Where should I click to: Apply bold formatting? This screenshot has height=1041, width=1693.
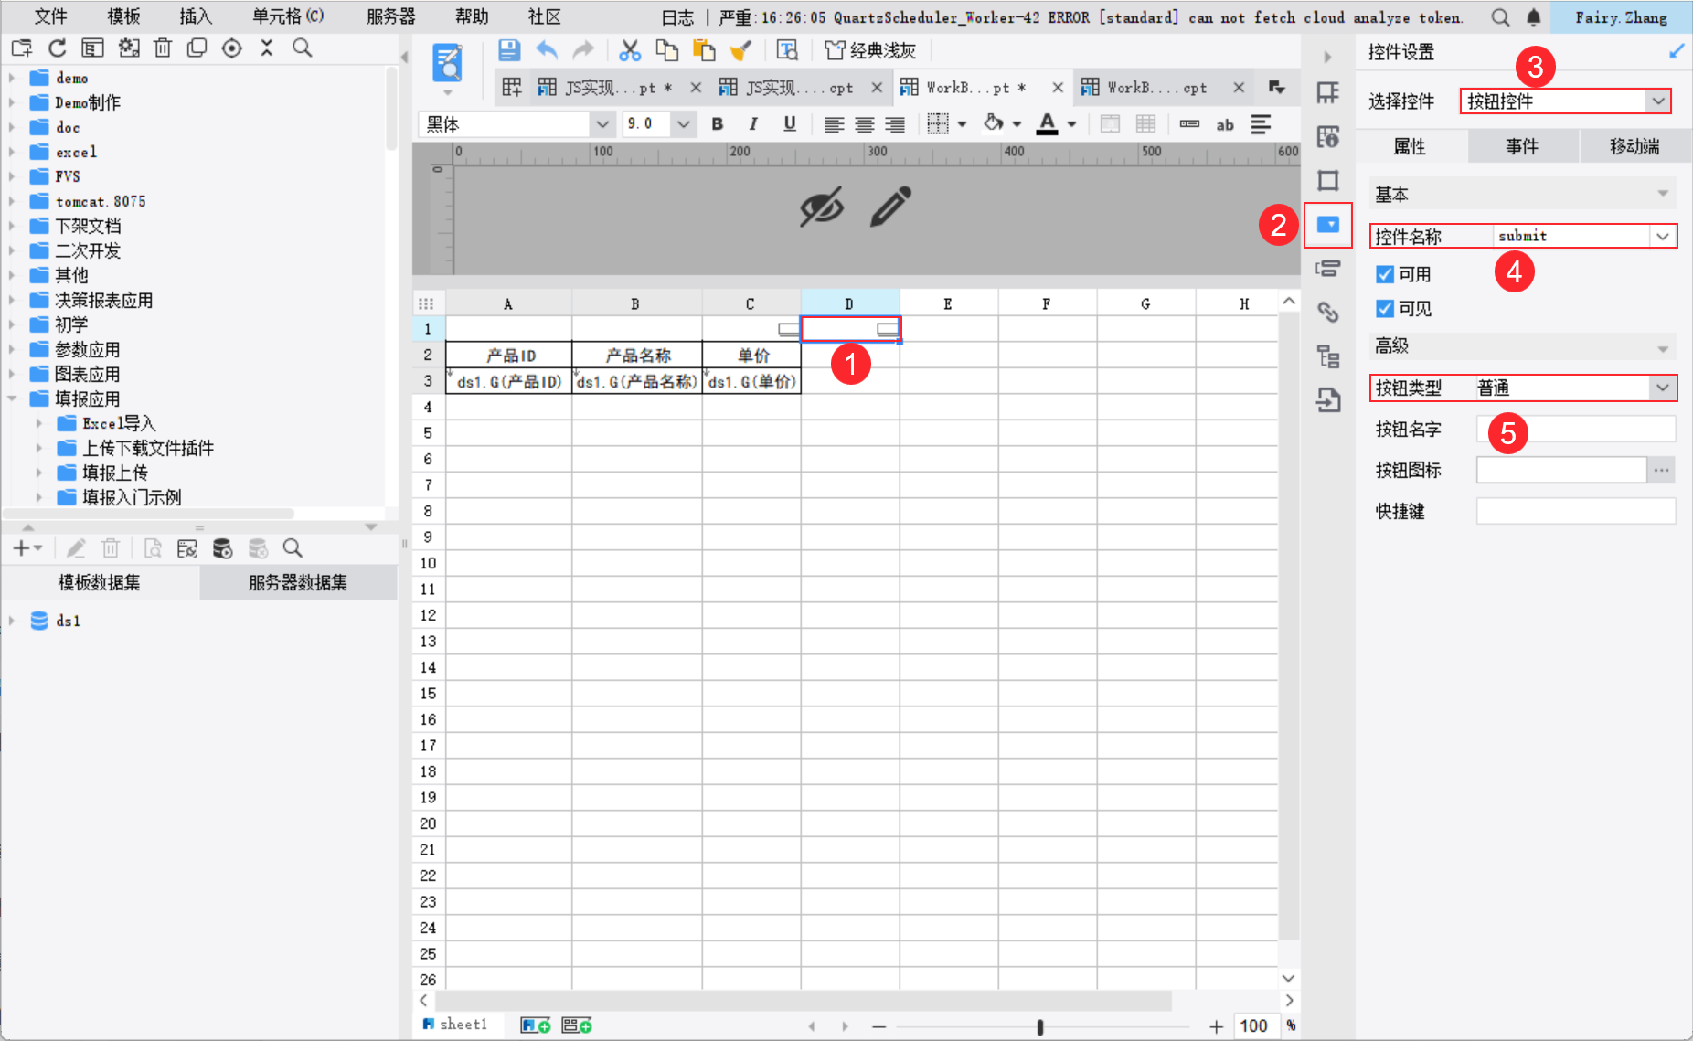[x=718, y=124]
